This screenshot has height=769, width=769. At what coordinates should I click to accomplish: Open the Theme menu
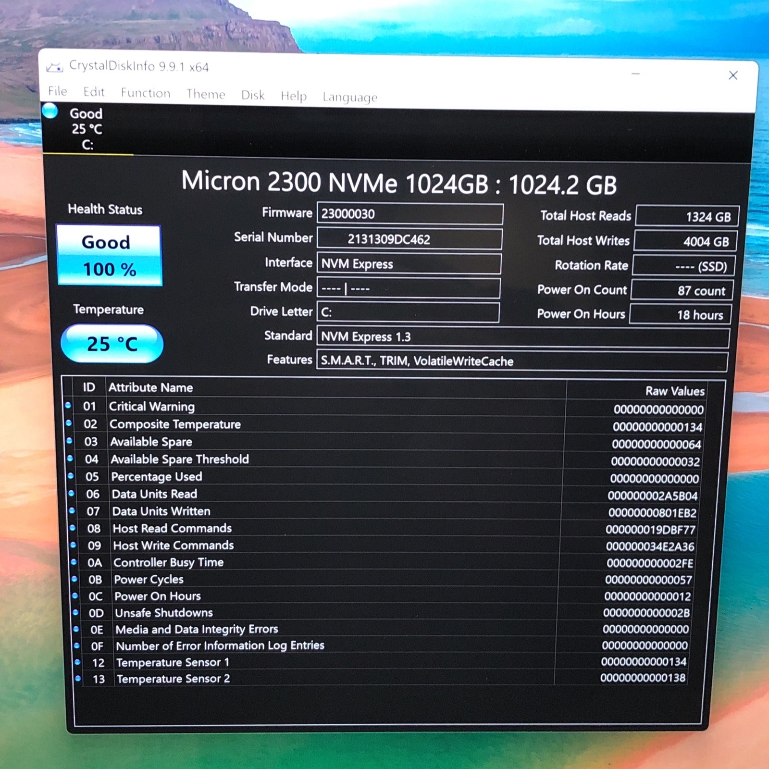pos(206,94)
